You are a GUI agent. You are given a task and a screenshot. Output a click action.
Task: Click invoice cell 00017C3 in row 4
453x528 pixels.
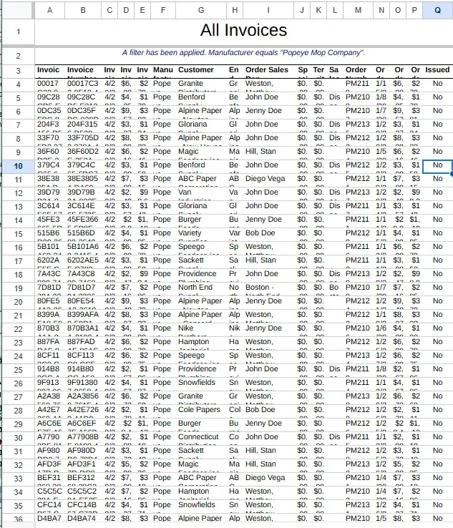[x=83, y=85]
